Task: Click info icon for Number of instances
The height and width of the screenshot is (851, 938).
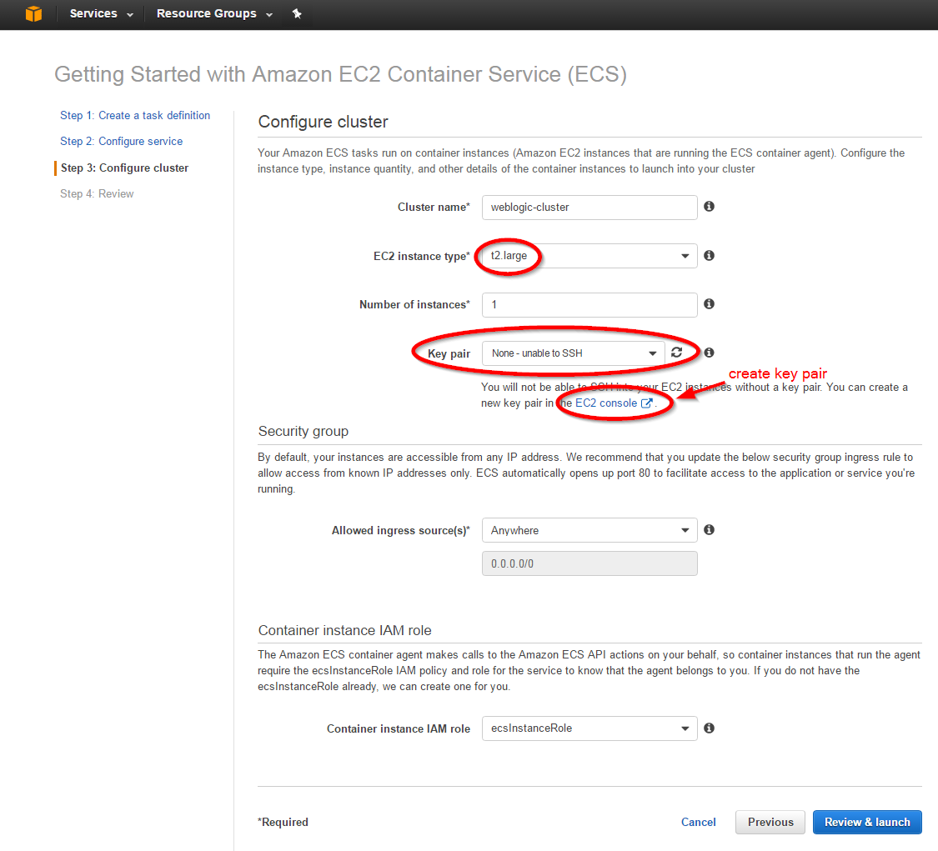Action: tap(709, 304)
